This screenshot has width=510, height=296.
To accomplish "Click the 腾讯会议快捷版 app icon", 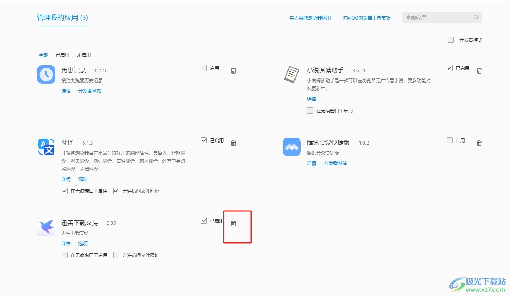I will (x=292, y=147).
